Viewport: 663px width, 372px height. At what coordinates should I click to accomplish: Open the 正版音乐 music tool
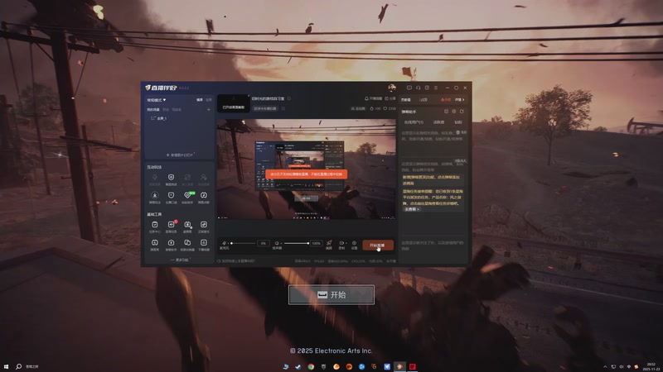[x=204, y=227]
